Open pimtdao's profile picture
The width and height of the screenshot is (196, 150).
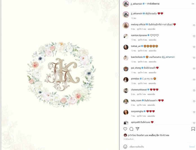(126, 79)
